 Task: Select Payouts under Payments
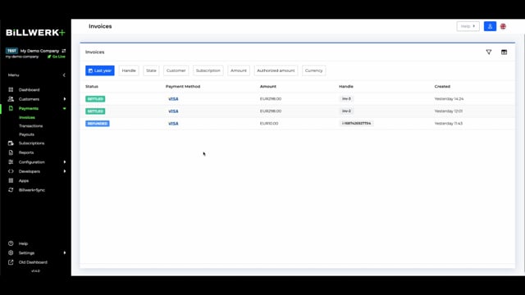click(x=26, y=134)
